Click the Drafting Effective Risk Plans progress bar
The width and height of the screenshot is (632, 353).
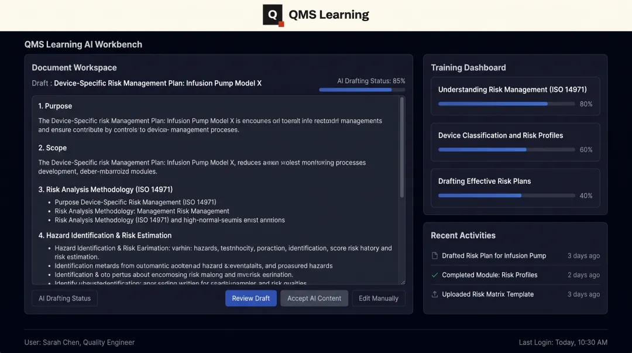coord(507,196)
